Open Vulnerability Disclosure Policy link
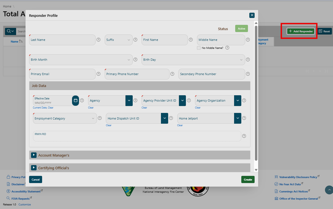The image size is (333, 209). [x=298, y=177]
